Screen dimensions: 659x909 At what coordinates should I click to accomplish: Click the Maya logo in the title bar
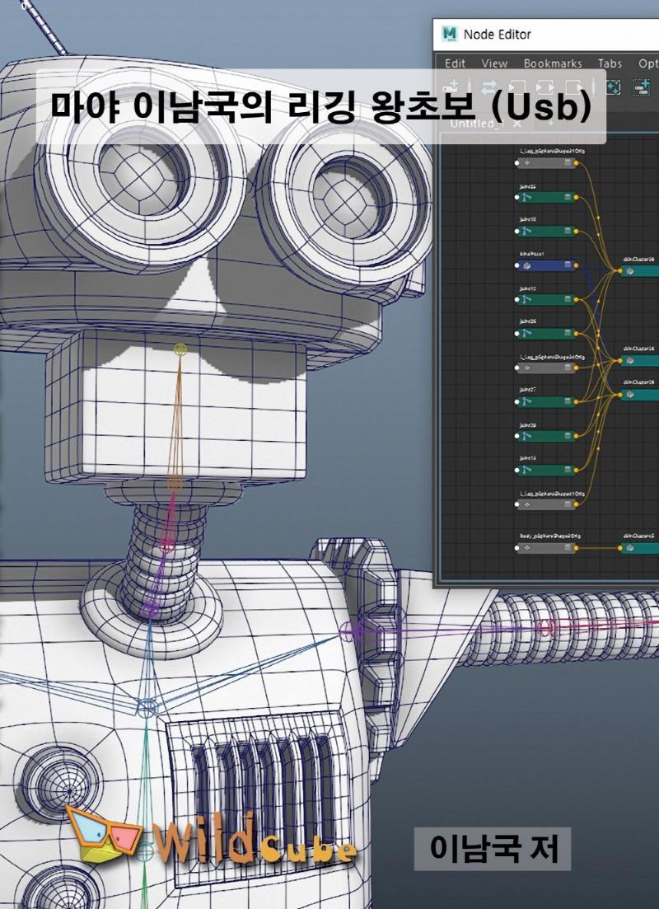pyautogui.click(x=449, y=34)
